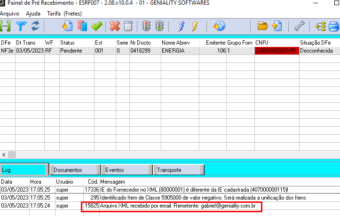Click the globe download icon

point(219,26)
